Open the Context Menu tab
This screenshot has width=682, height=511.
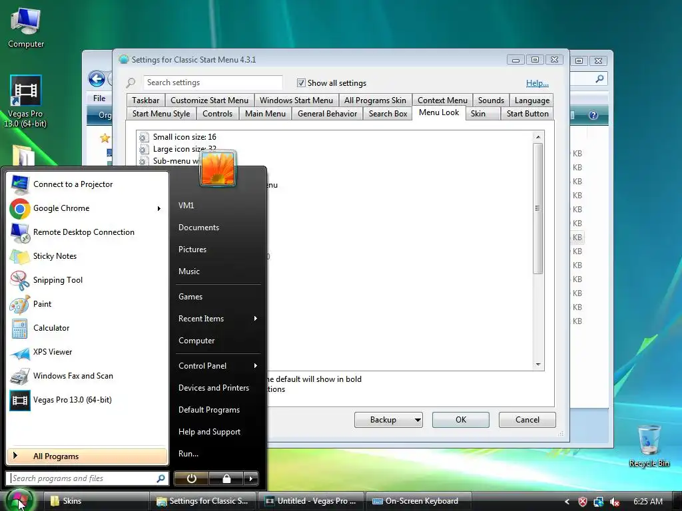[442, 100]
